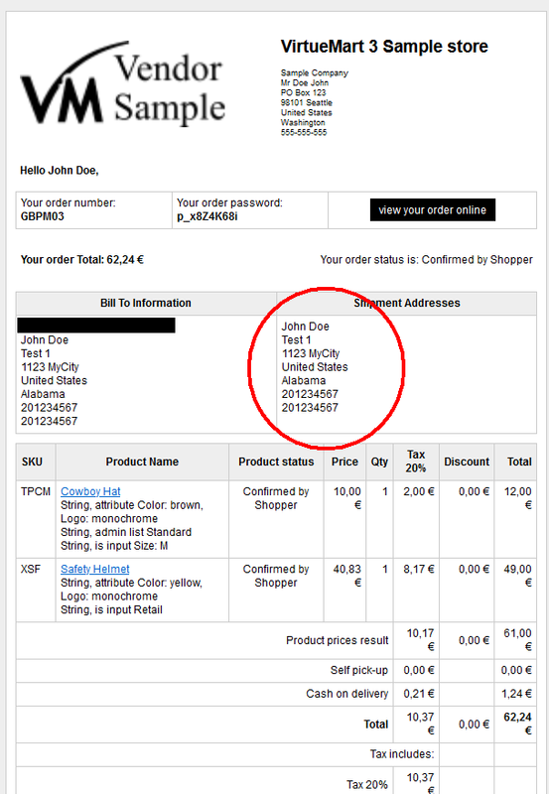Click the 'Cash on delivery' row label

pos(346,694)
